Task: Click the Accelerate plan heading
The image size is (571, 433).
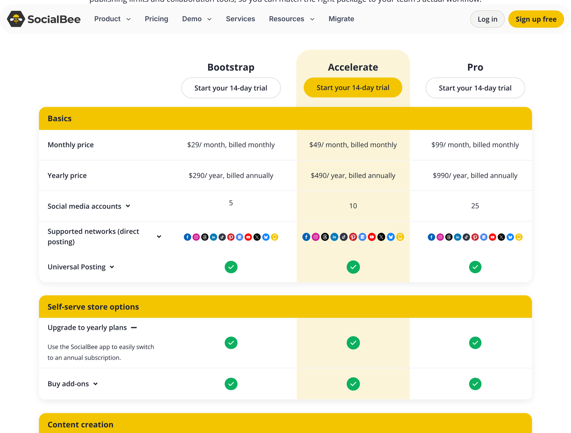Action: pos(353,67)
